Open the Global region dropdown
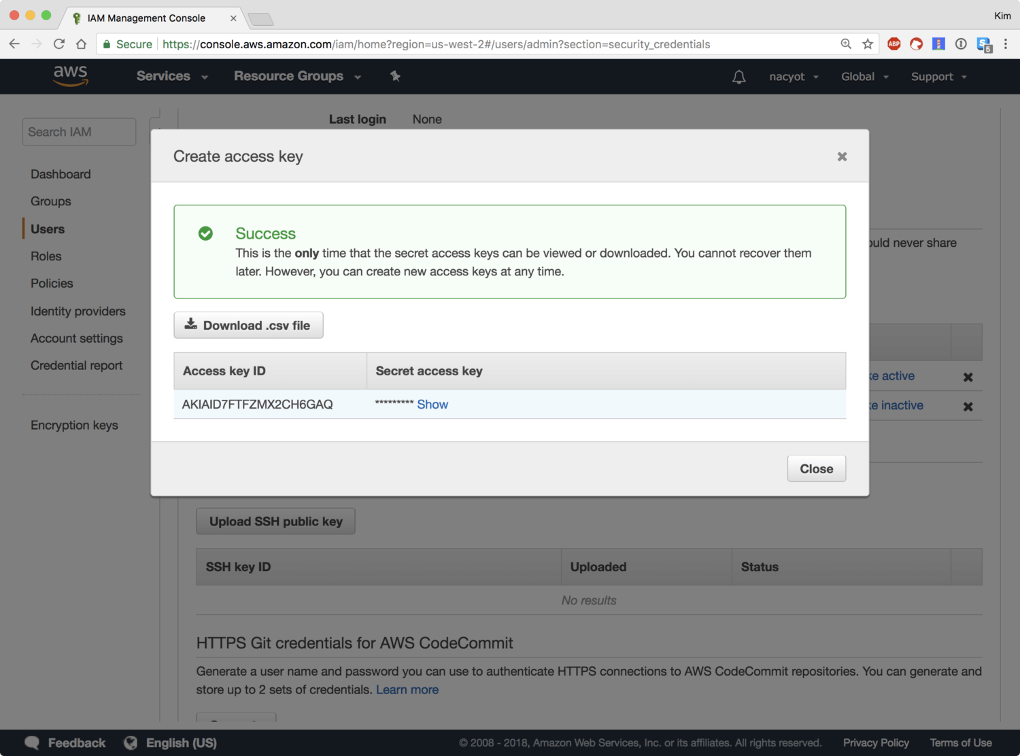Image resolution: width=1020 pixels, height=756 pixels. [x=864, y=77]
